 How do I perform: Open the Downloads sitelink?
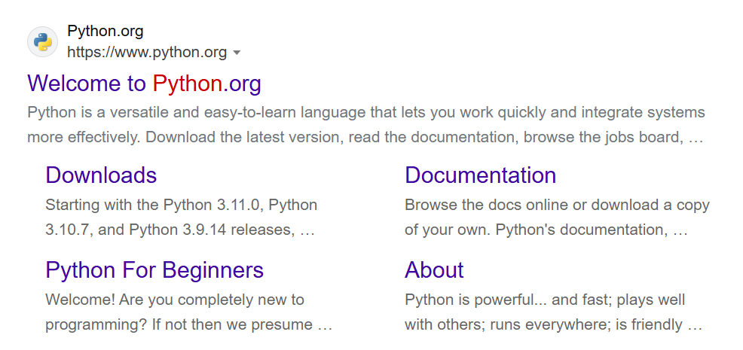[x=101, y=175]
